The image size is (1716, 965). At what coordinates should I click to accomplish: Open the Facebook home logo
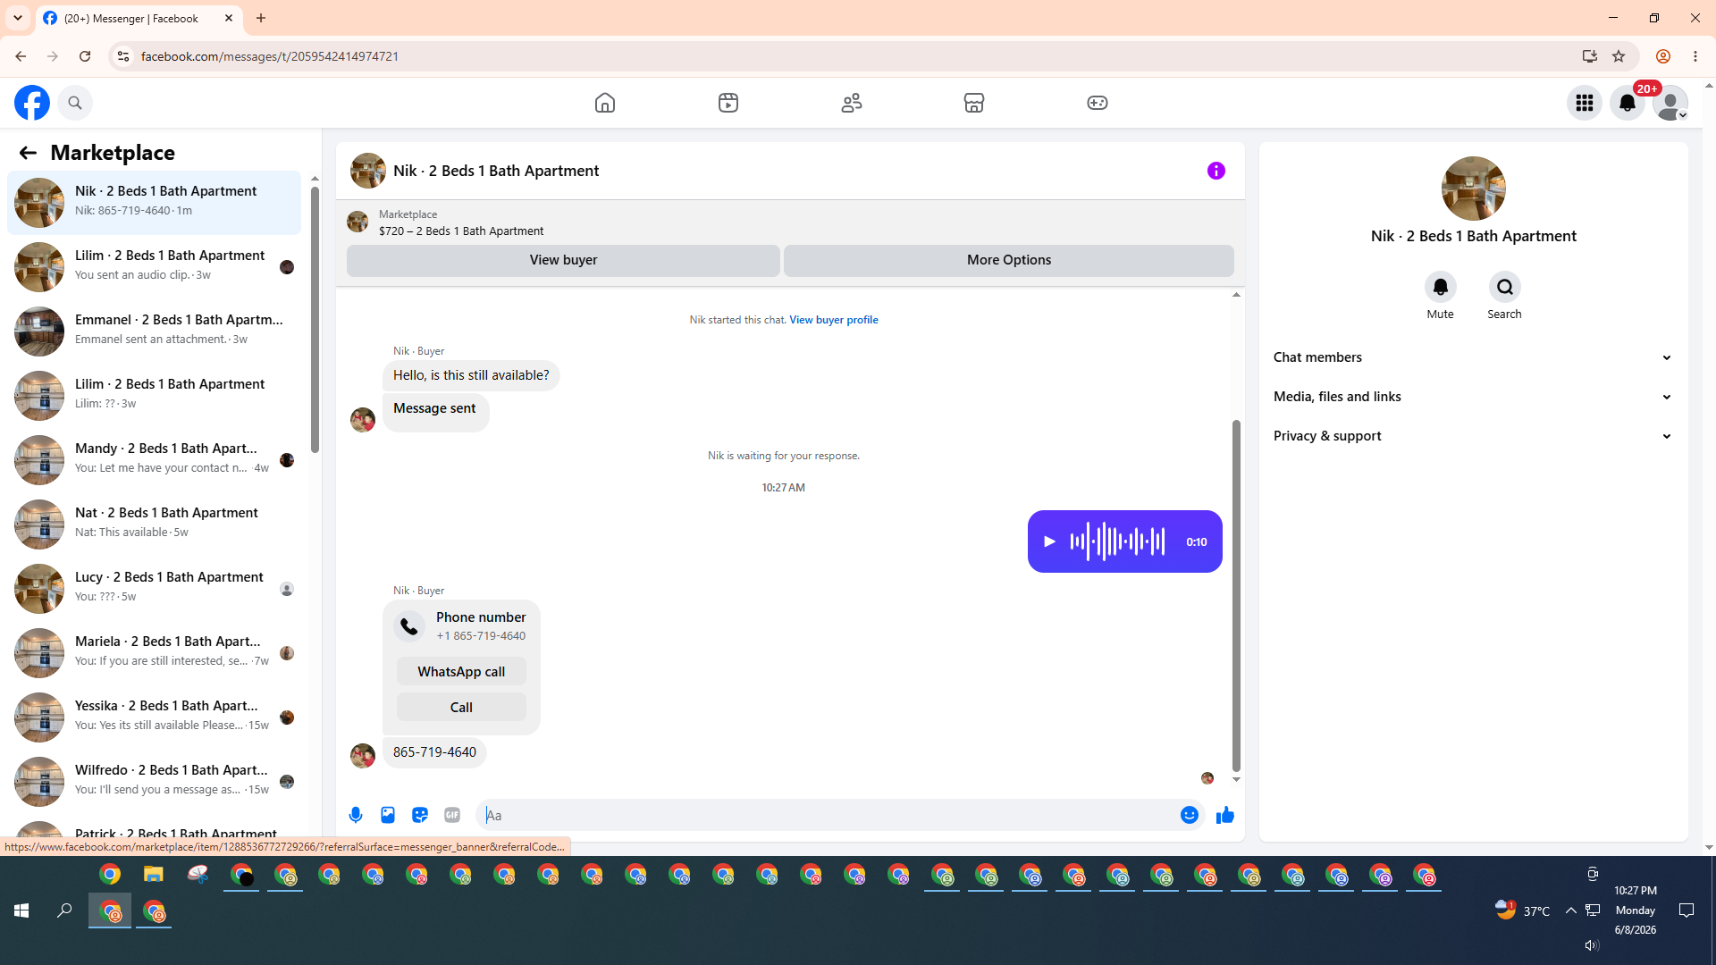tap(32, 103)
